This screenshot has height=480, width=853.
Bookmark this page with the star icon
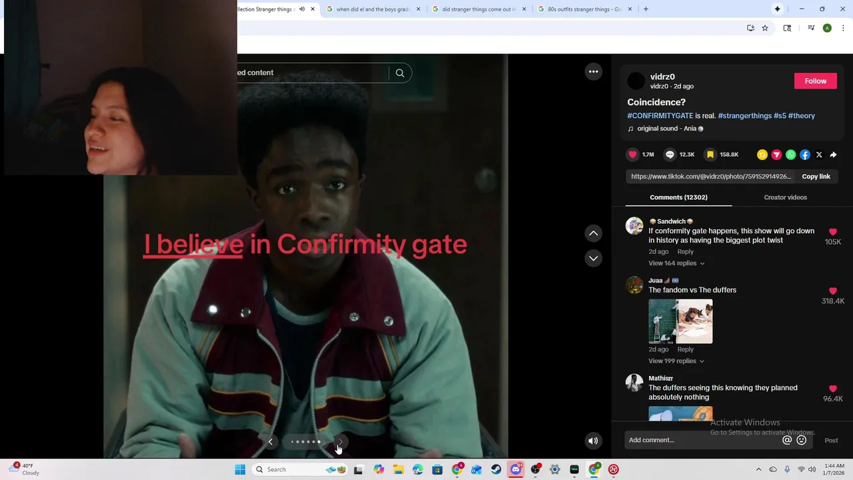pos(765,28)
